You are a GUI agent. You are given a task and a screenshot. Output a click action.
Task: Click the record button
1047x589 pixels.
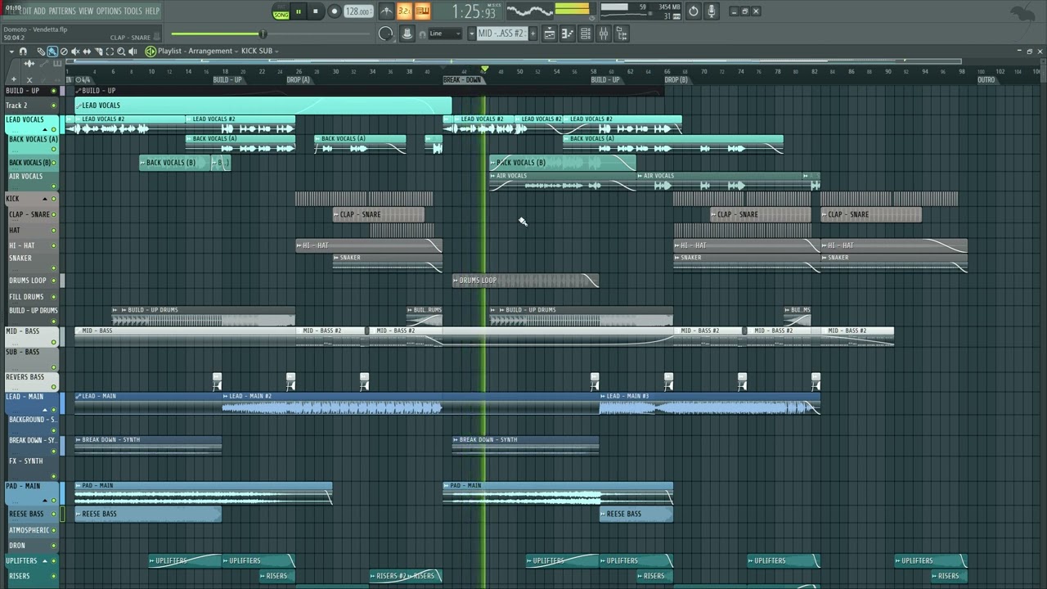tap(335, 11)
